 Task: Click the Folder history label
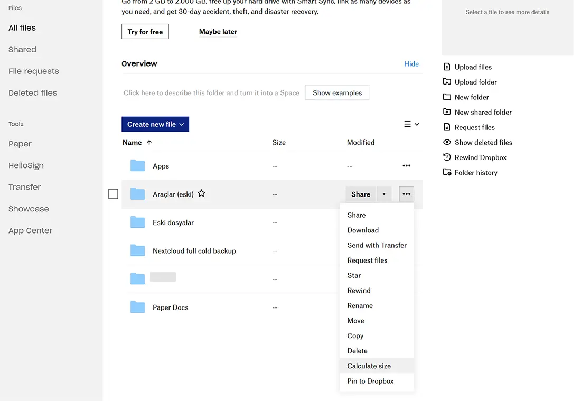tap(476, 173)
